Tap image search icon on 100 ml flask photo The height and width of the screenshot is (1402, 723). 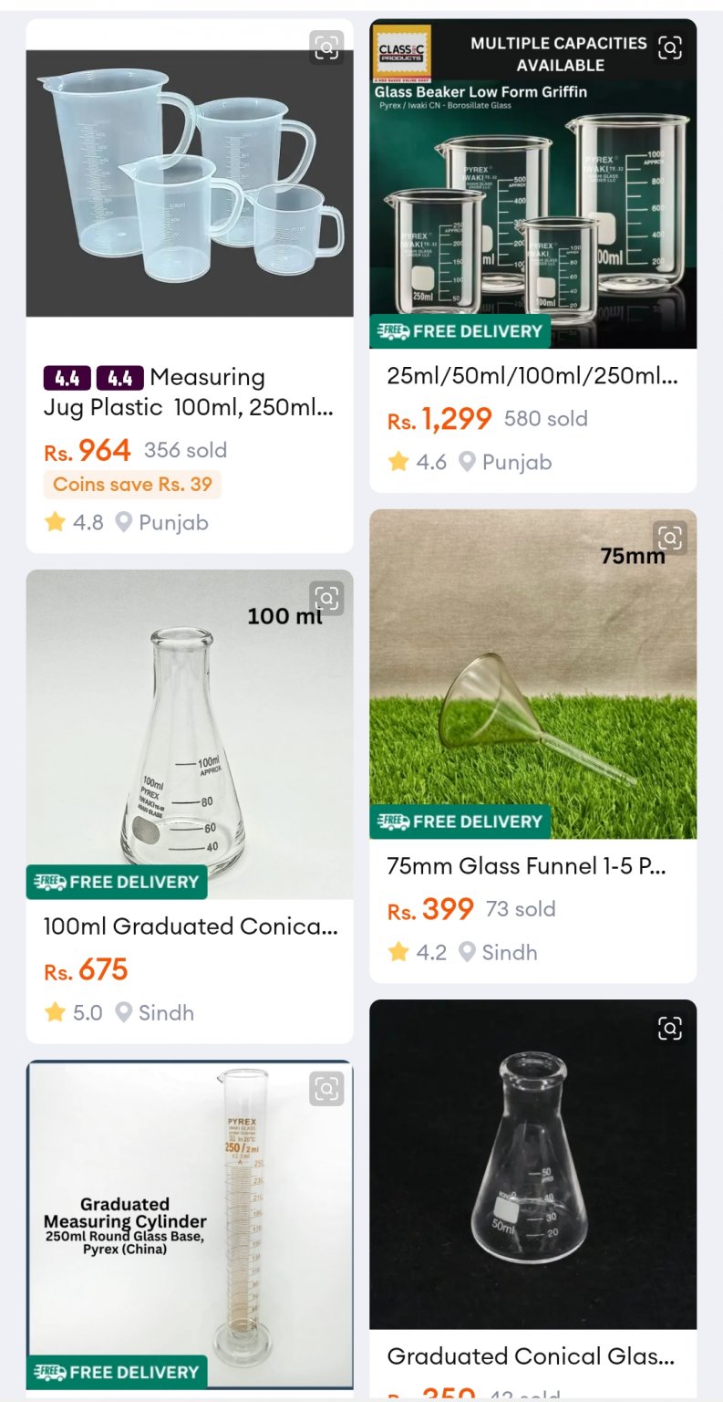coord(326,598)
